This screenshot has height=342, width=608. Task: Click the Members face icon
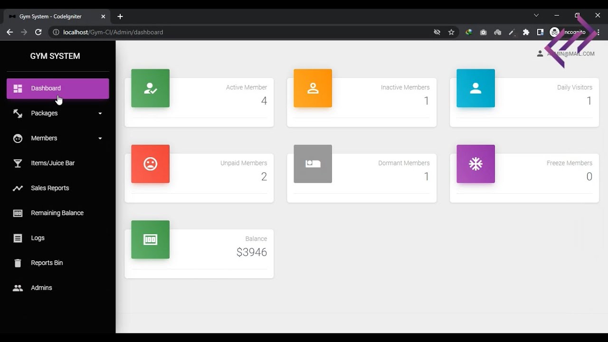point(18,138)
